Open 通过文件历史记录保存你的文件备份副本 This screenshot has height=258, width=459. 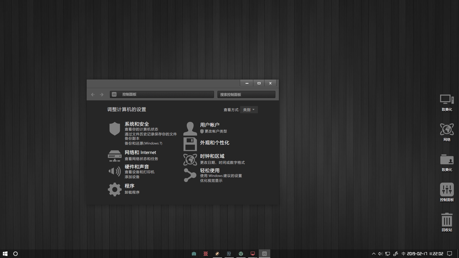point(151,136)
